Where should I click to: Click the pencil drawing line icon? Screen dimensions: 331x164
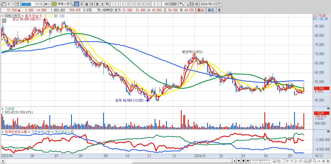click(301, 161)
